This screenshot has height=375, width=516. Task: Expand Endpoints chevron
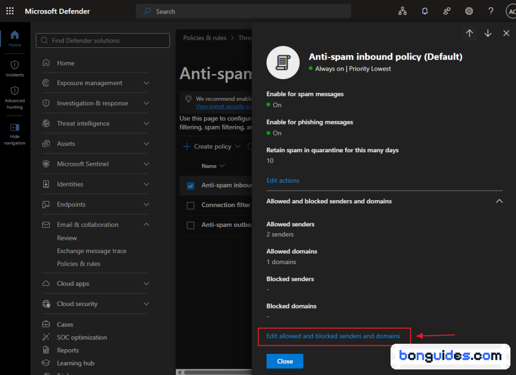(x=147, y=205)
